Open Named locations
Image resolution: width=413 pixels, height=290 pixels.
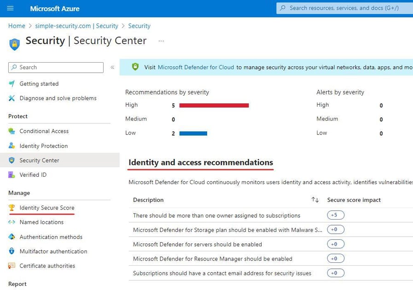pos(41,222)
